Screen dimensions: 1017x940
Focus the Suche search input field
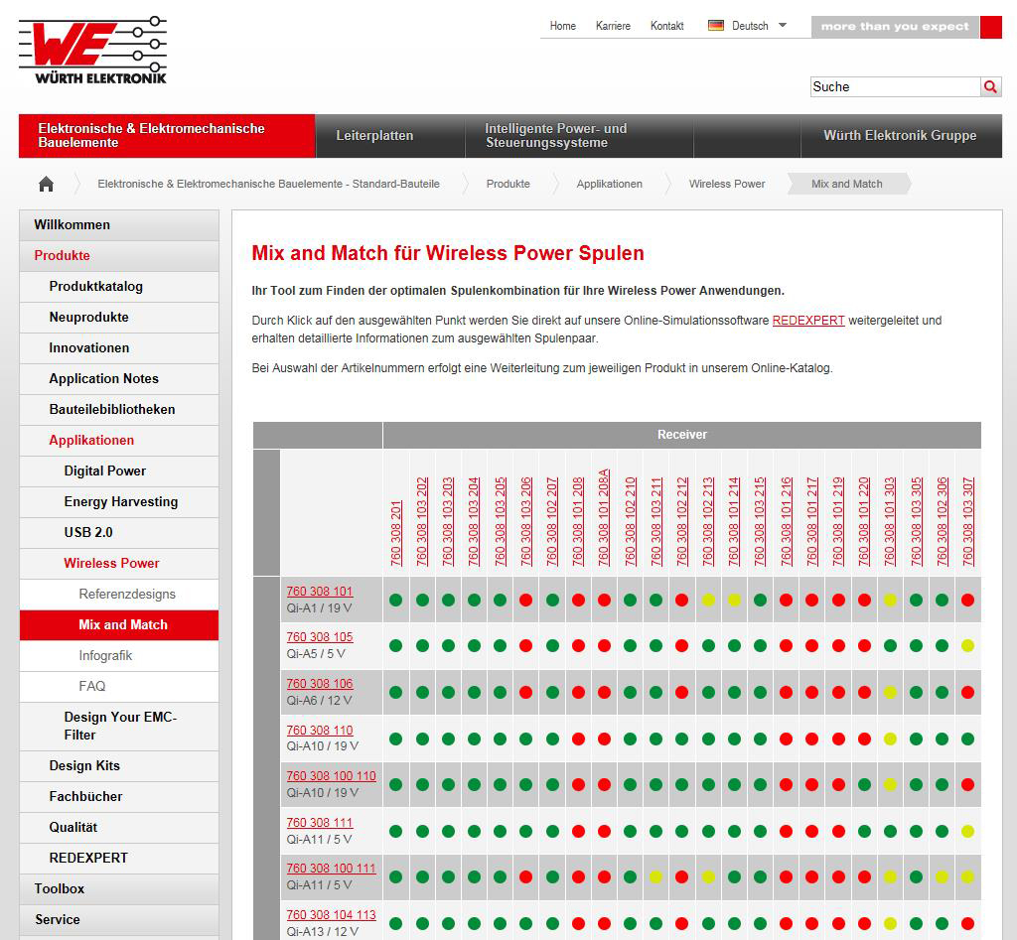click(895, 87)
